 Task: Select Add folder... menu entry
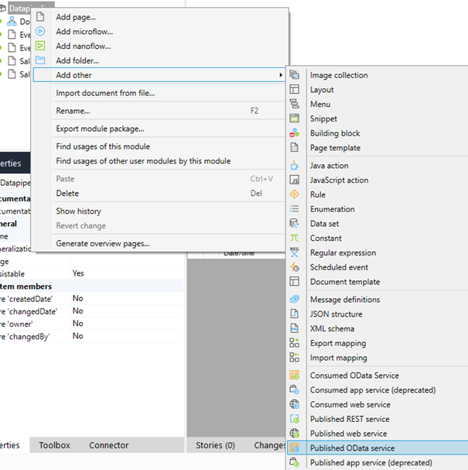click(77, 60)
